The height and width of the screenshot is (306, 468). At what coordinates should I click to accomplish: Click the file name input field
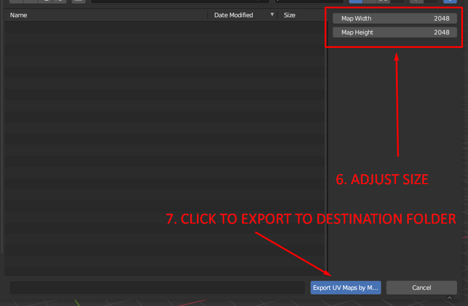[x=157, y=288]
